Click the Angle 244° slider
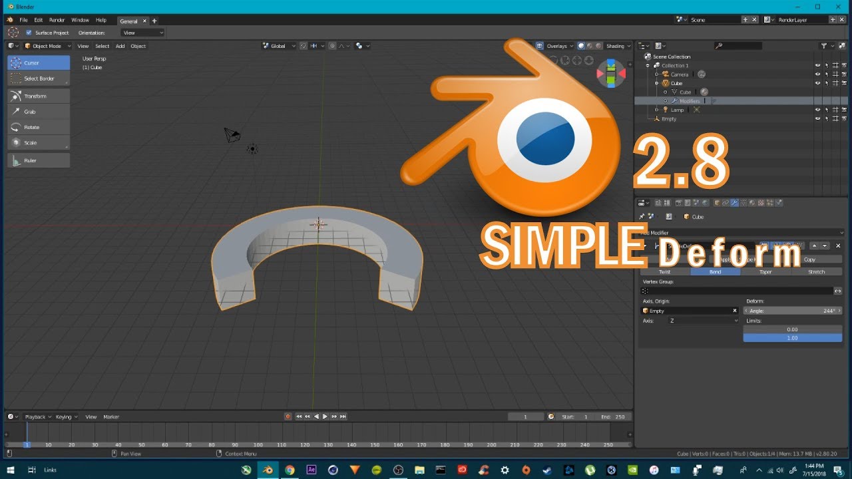852x479 pixels. 793,311
